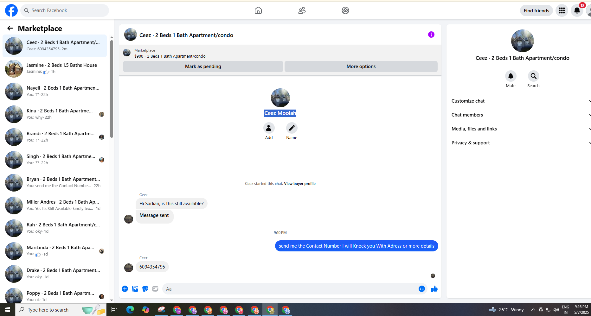
Task: Open more actions plus icon in composer
Action: (x=125, y=289)
